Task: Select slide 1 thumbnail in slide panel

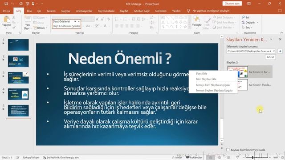Action: pos(18,45)
